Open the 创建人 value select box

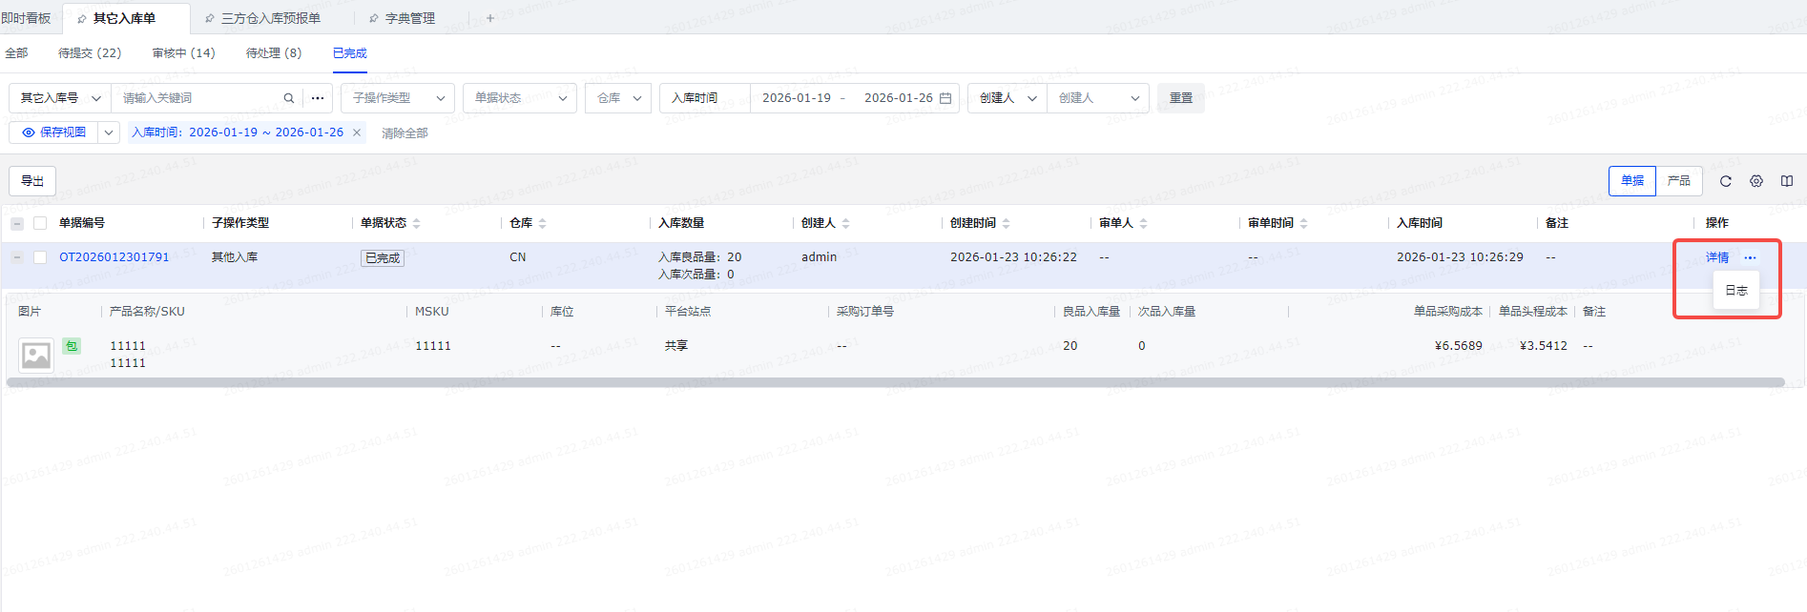coord(1098,98)
